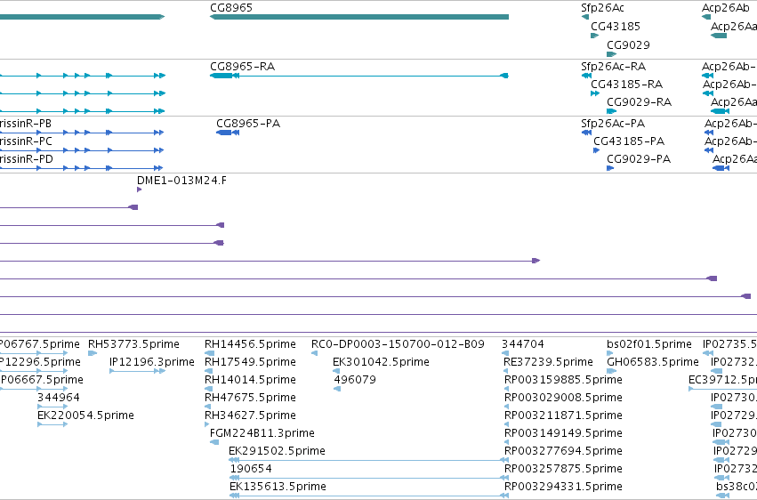Click the RP003159885.5prime label
757x500 pixels.
click(x=563, y=380)
